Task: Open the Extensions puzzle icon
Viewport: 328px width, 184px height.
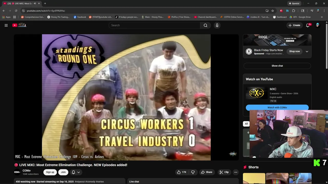Action: (x=294, y=11)
